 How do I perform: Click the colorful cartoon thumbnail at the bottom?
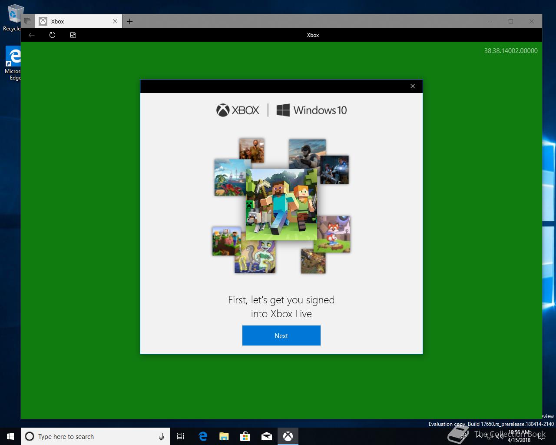click(255, 256)
